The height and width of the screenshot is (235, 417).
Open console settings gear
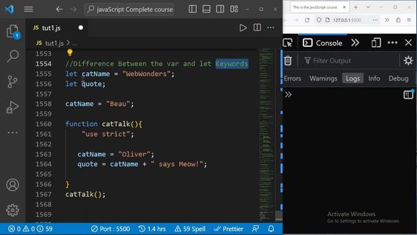pos(409,61)
